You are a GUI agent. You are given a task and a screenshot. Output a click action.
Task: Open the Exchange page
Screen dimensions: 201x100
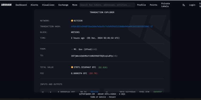pos(63,5)
